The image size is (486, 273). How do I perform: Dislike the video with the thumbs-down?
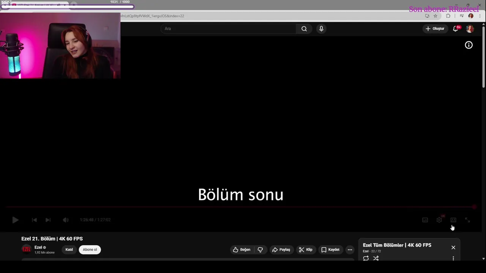point(260,249)
